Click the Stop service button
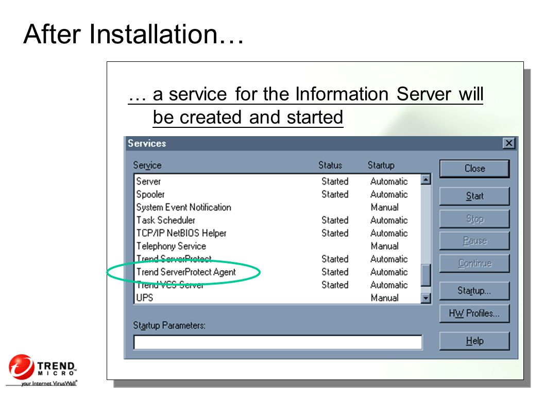 (474, 219)
